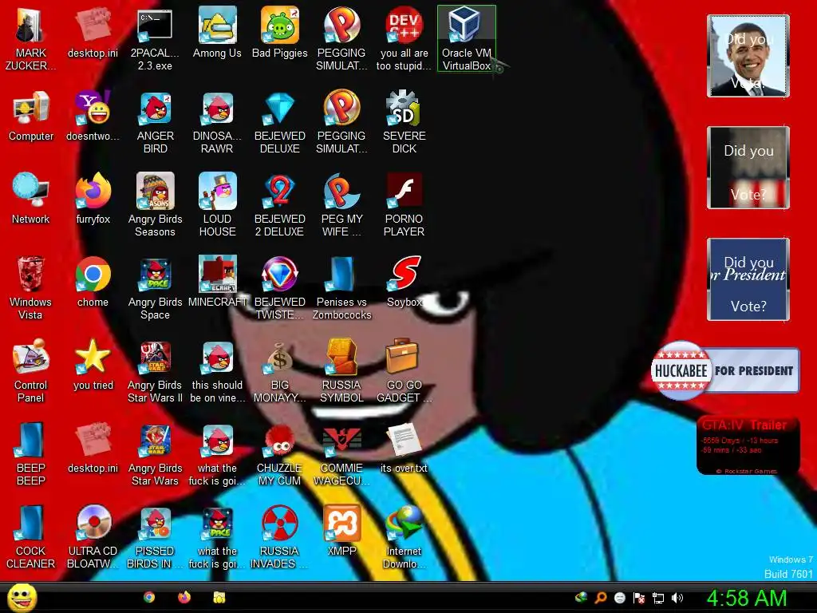Select the Windows Vista recycle bin icon
The height and width of the screenshot is (613, 817).
31,287
